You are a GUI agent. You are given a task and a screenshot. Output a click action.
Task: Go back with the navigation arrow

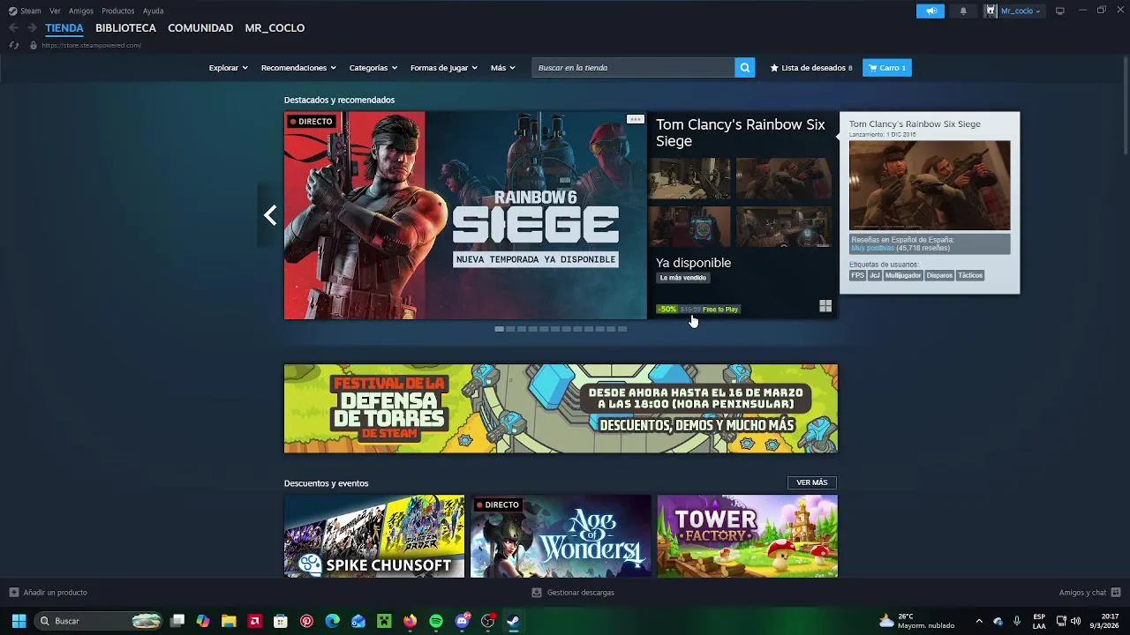(13, 28)
